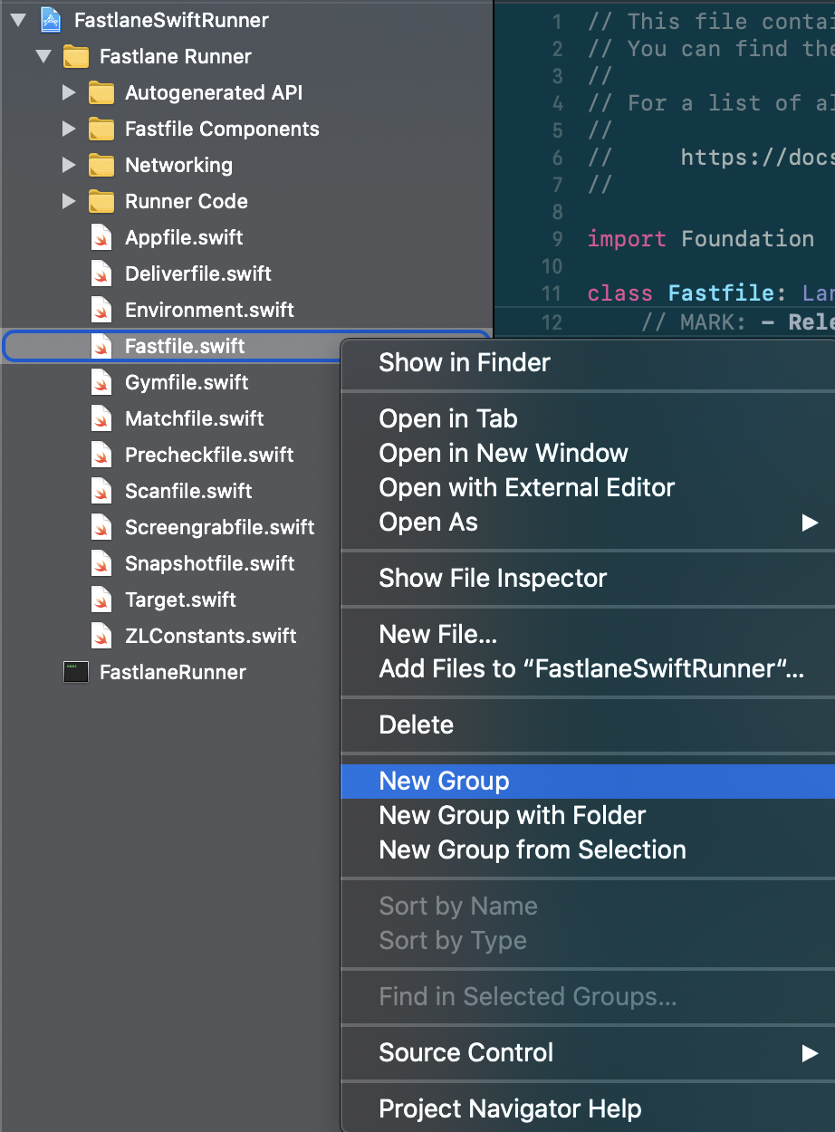This screenshot has height=1132, width=835.
Task: Expand the Runner Code folder
Action: tap(69, 201)
